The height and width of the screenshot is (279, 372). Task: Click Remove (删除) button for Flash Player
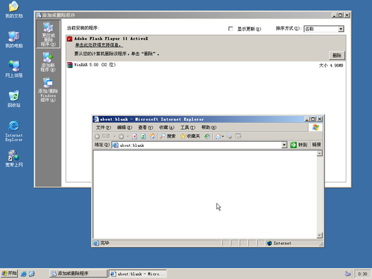337,56
